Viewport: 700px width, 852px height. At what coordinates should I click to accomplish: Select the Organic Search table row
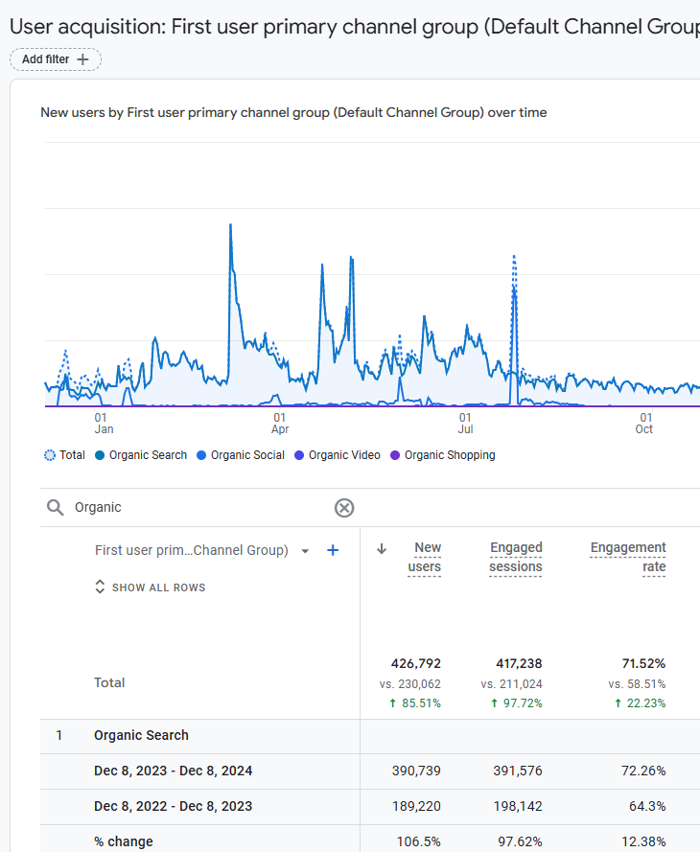click(141, 735)
